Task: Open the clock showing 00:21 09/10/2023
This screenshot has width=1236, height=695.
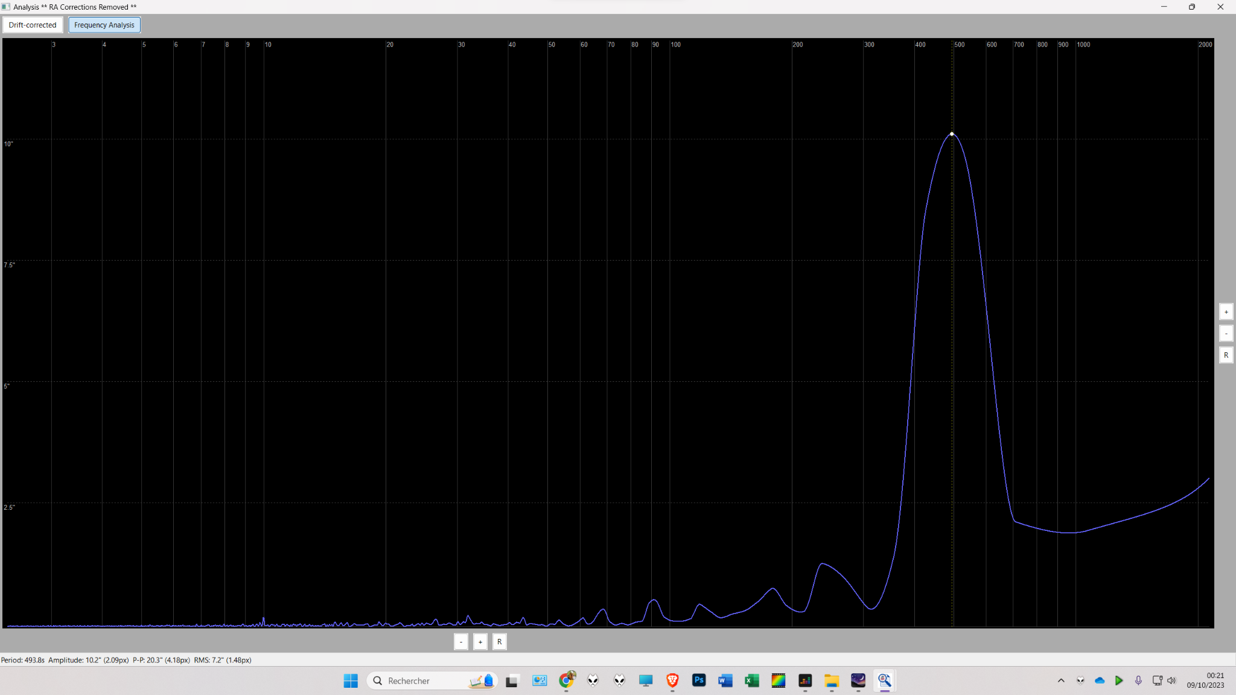Action: pos(1205,681)
